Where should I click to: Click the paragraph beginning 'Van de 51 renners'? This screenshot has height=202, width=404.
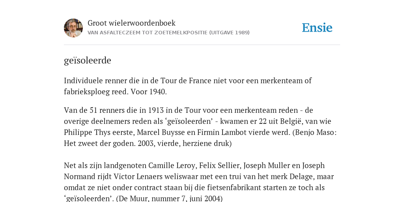tap(200, 127)
